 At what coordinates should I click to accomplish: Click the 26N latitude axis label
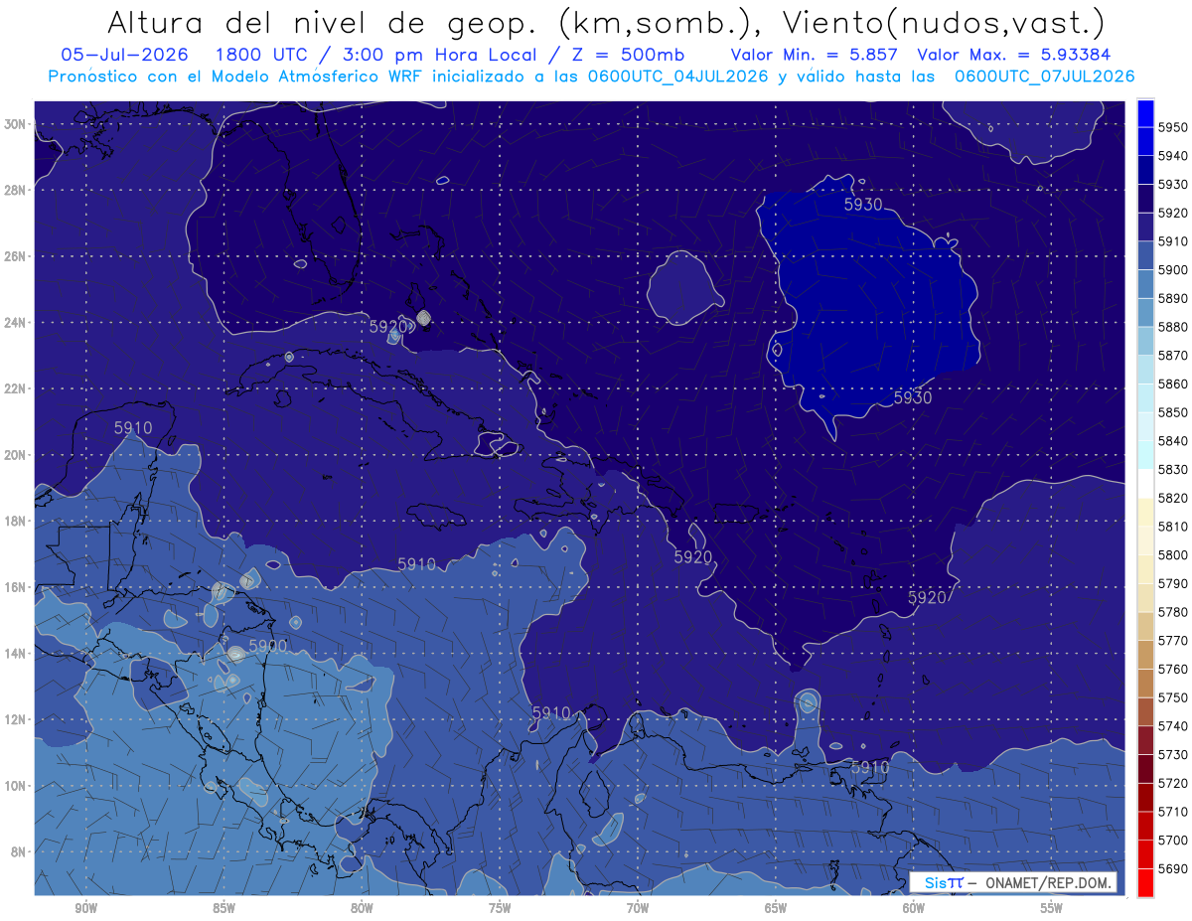15,256
